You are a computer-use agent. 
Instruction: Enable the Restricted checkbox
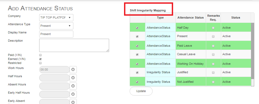40,63
